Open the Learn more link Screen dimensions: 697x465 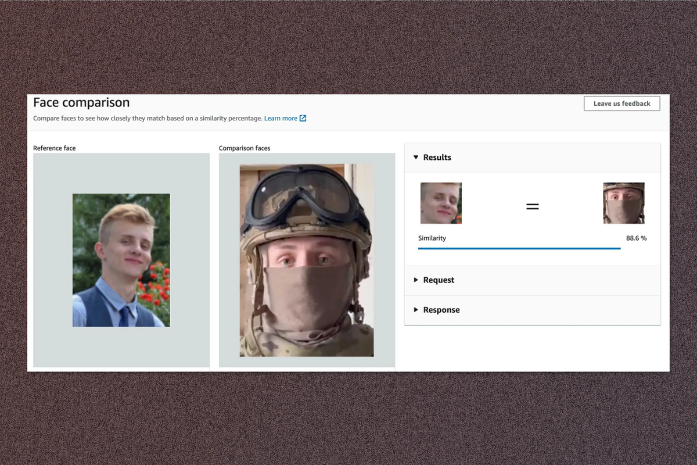click(281, 119)
